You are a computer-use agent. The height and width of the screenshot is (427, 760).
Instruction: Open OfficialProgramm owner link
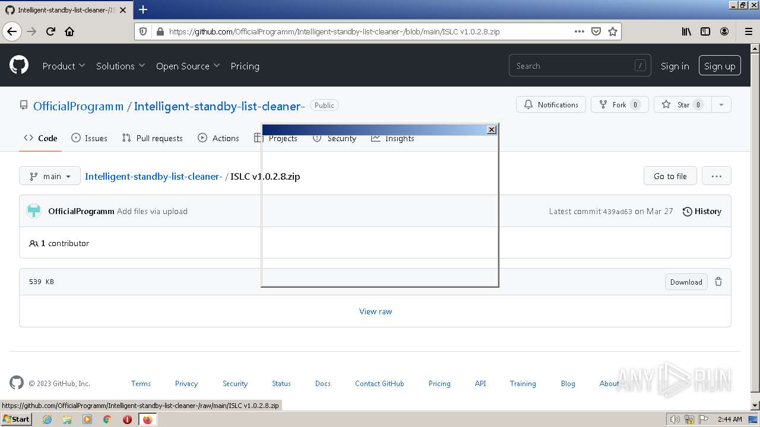click(78, 106)
